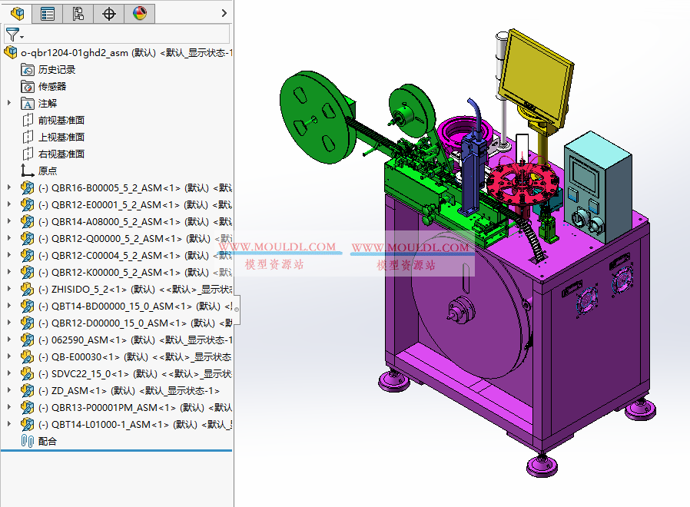Screen dimensions: 690x507
Task: Select the 配合 mates paperclip icon
Action: (25, 441)
